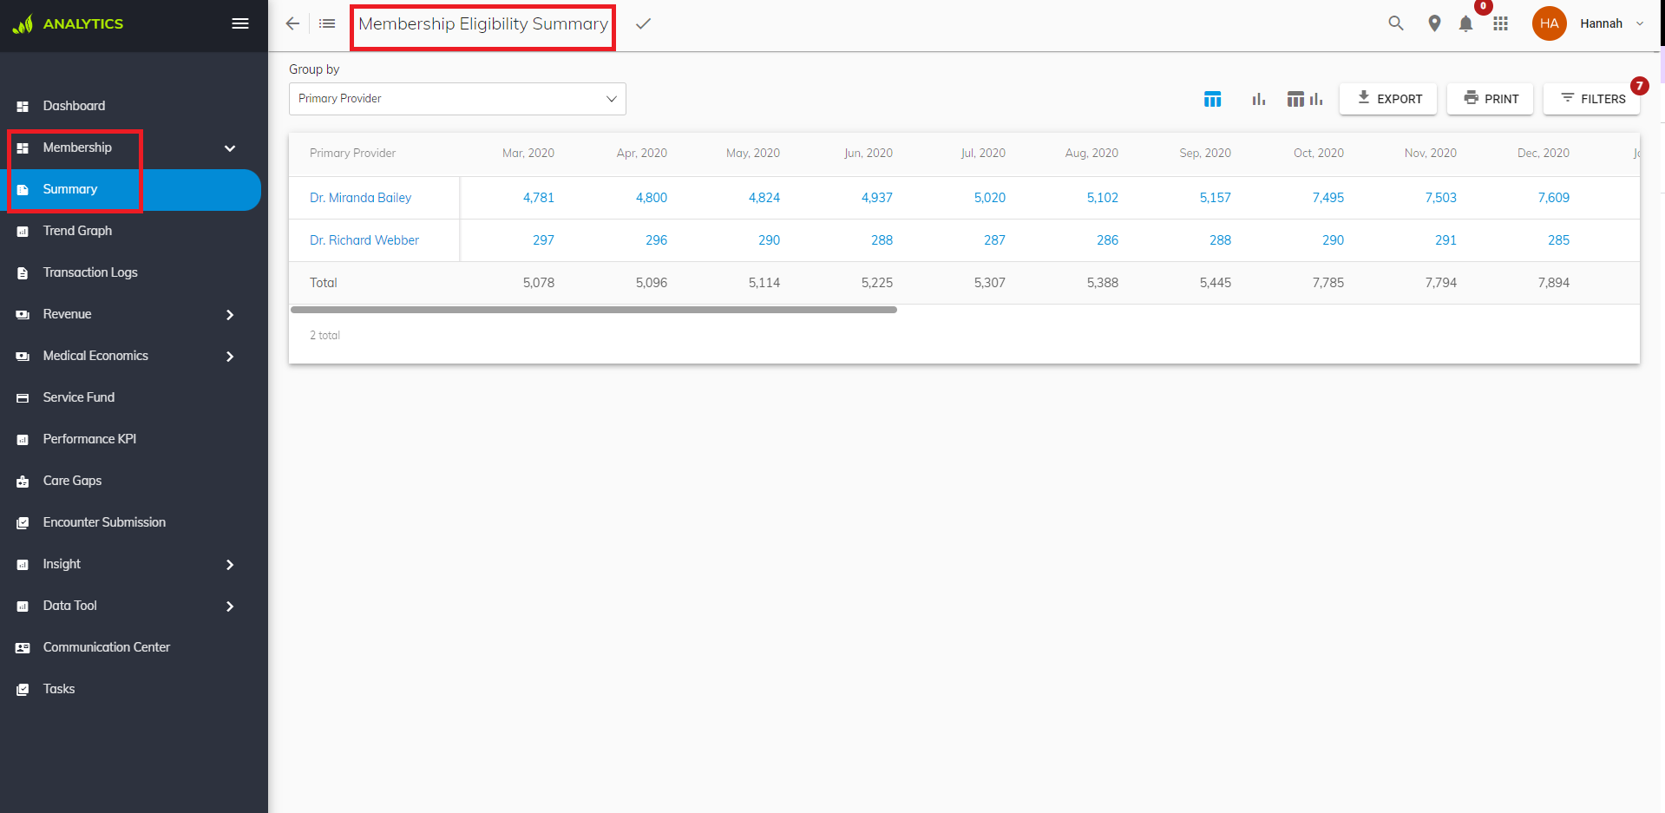Open the Service Fund page

click(79, 397)
